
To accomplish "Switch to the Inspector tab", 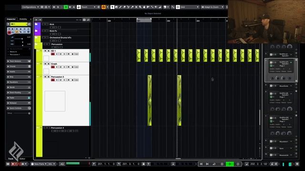I will (11, 19).
